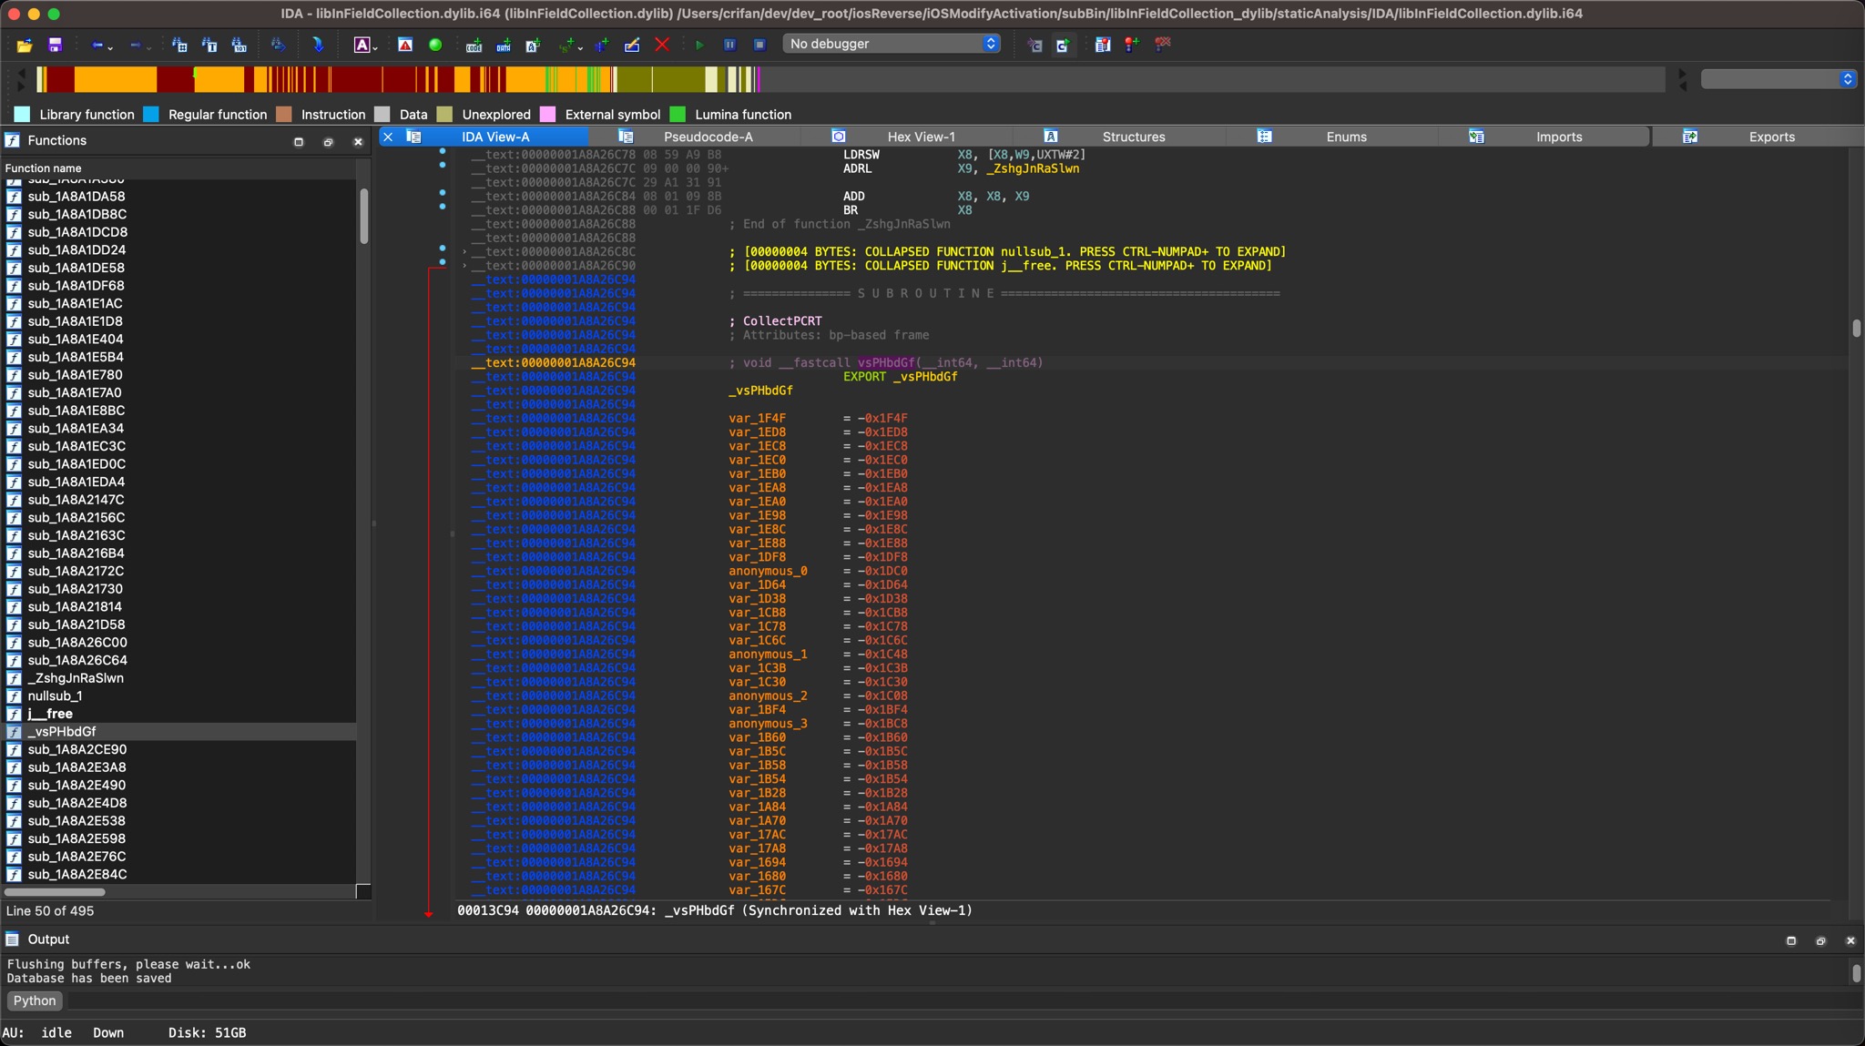
Task: Click the blue down-arrow jump icon
Action: click(318, 45)
